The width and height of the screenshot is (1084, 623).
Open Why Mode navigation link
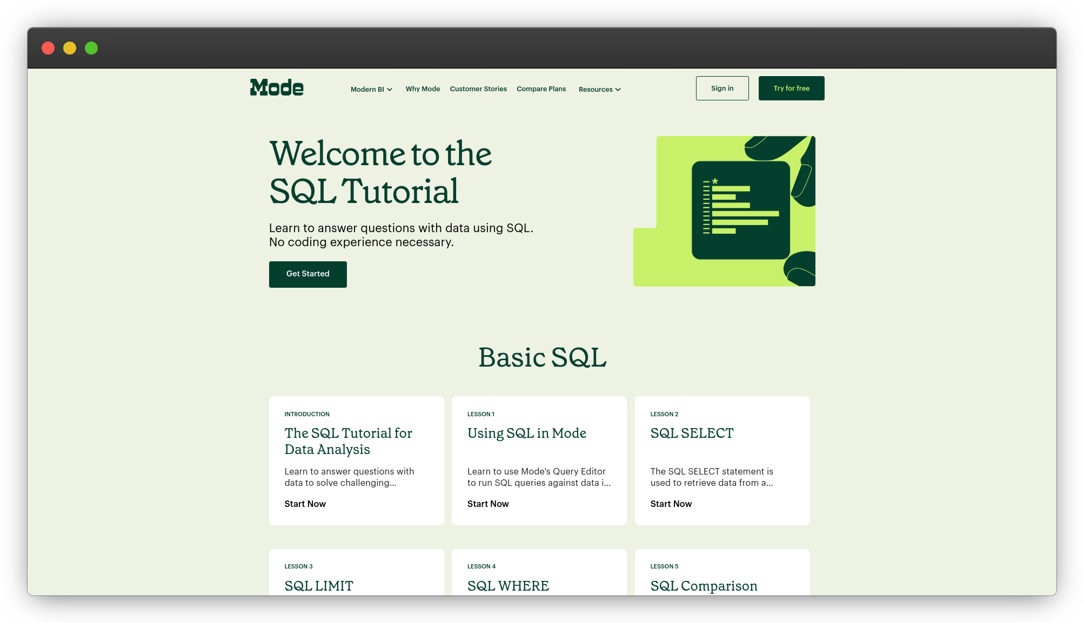(x=423, y=89)
